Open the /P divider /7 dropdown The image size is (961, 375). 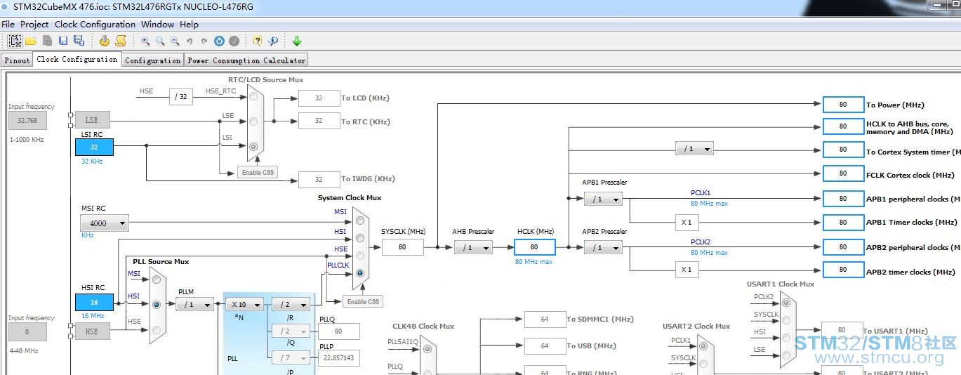tap(291, 358)
